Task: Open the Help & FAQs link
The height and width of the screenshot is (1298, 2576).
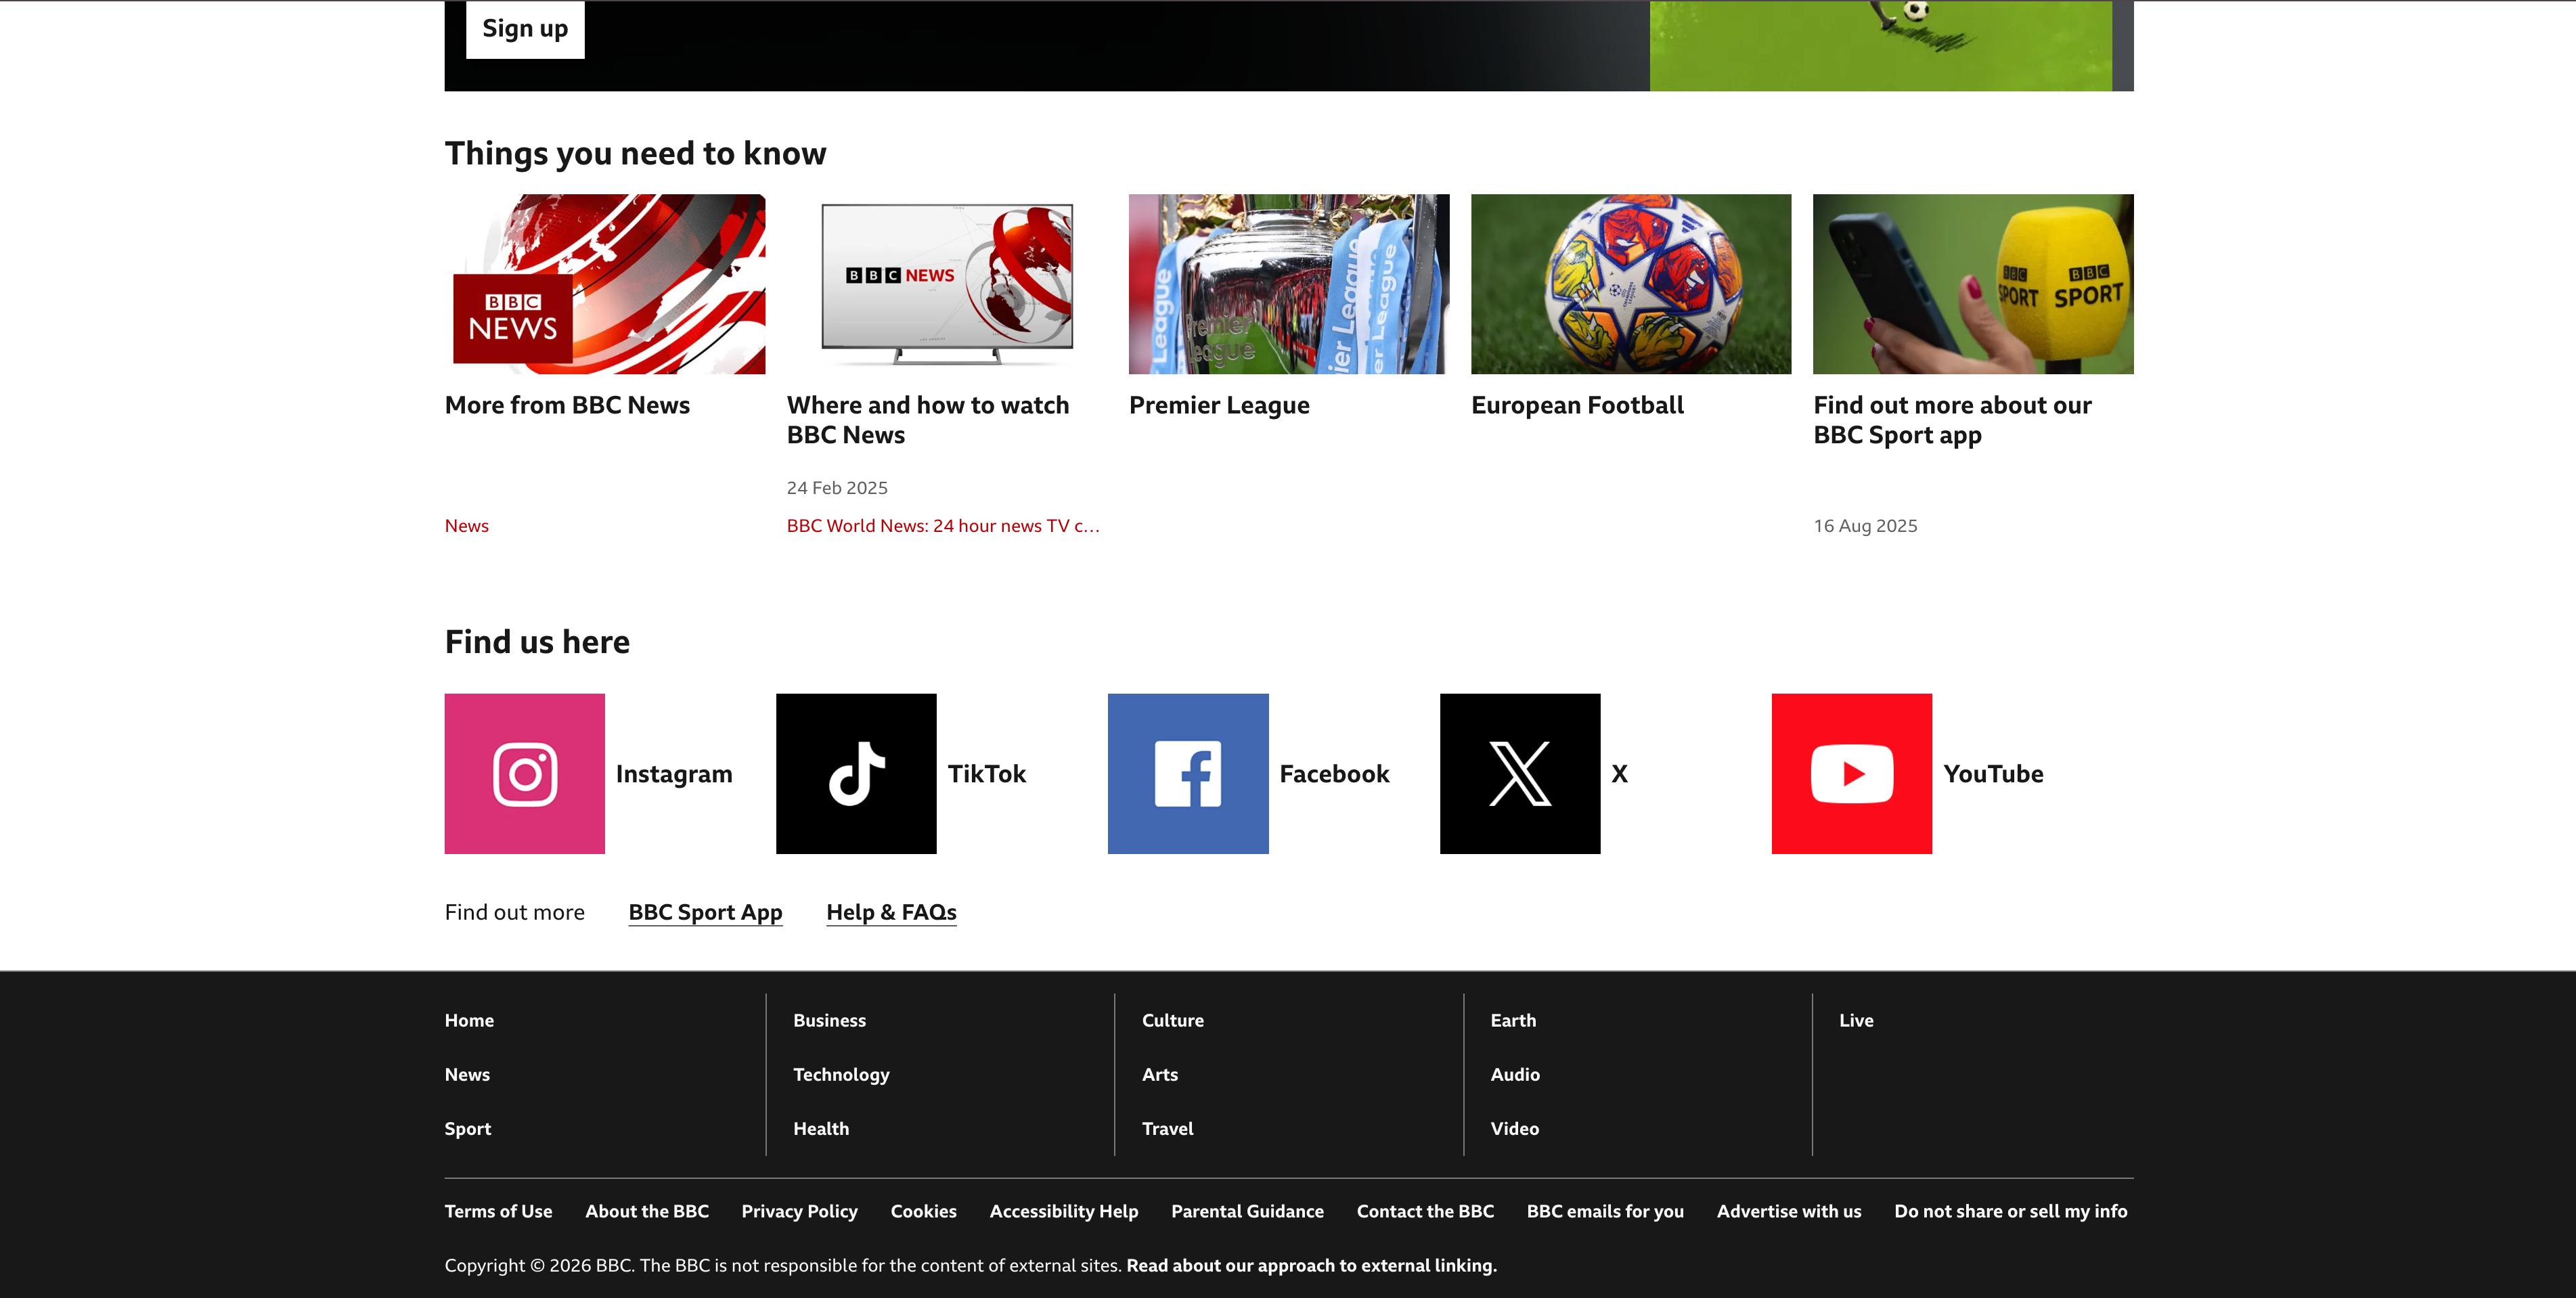Action: [x=891, y=912]
